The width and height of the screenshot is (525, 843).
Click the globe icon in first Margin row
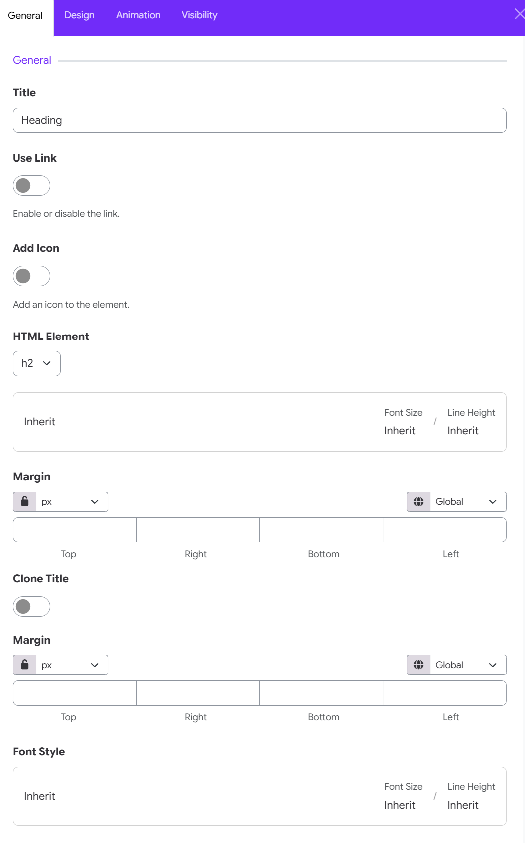click(x=419, y=502)
